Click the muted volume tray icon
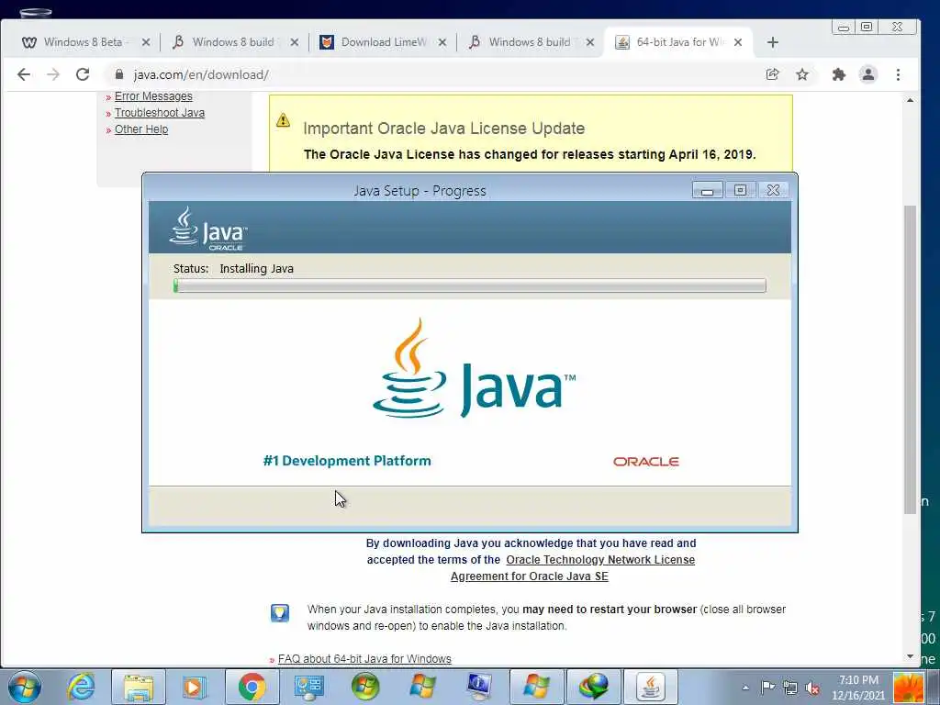 pos(813,688)
